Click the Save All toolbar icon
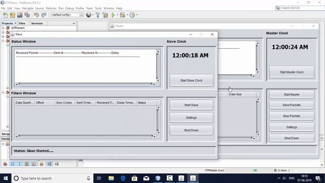The image size is (325, 183). click(27, 15)
